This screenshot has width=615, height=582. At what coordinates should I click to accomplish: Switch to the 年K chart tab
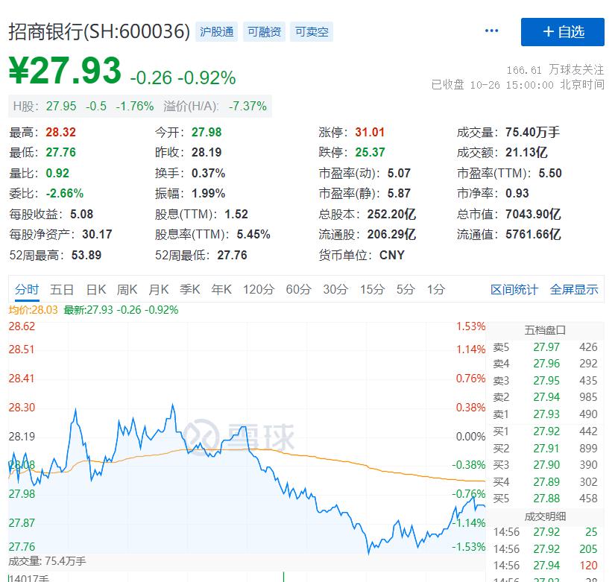pyautogui.click(x=221, y=289)
